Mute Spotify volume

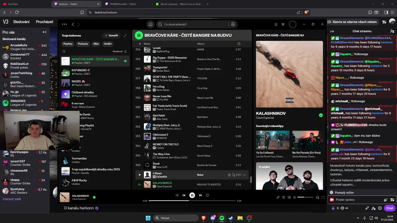tap(294, 197)
